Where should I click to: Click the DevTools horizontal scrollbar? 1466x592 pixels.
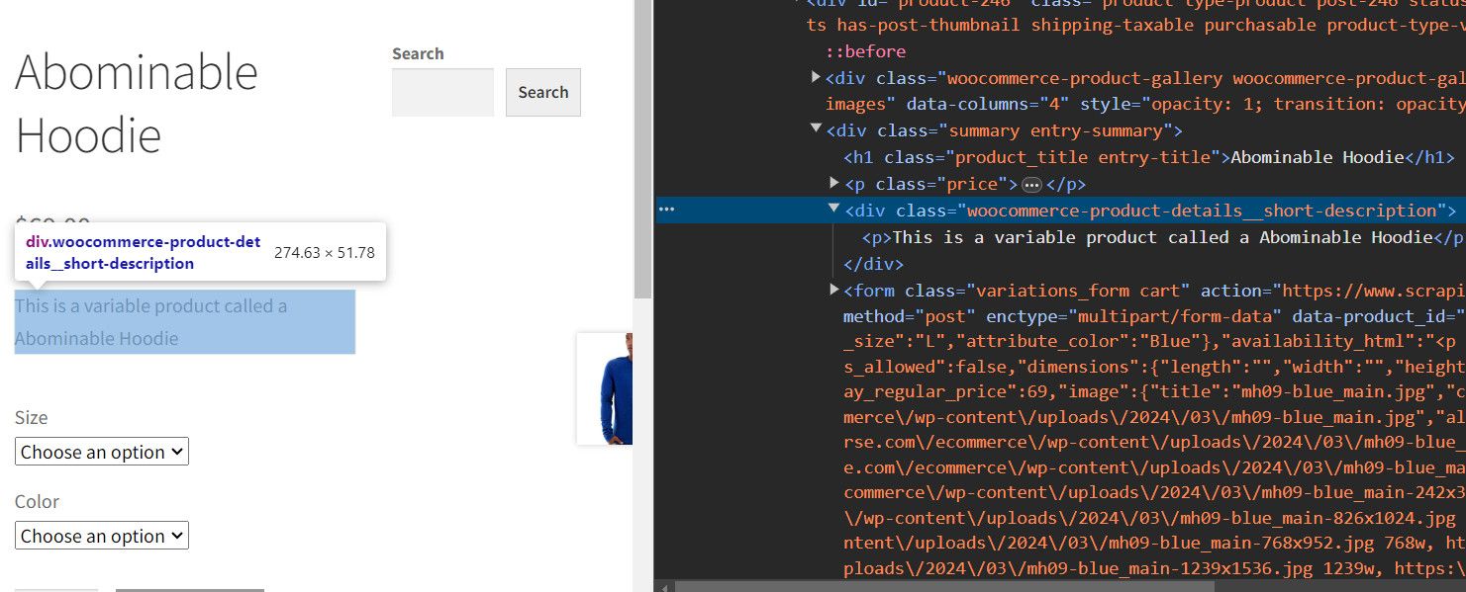pos(945,586)
